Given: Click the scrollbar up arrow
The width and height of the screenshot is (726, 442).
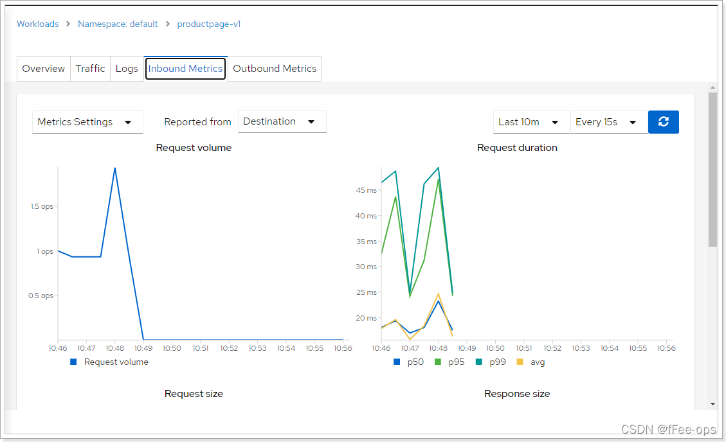Looking at the screenshot, I should (712, 87).
